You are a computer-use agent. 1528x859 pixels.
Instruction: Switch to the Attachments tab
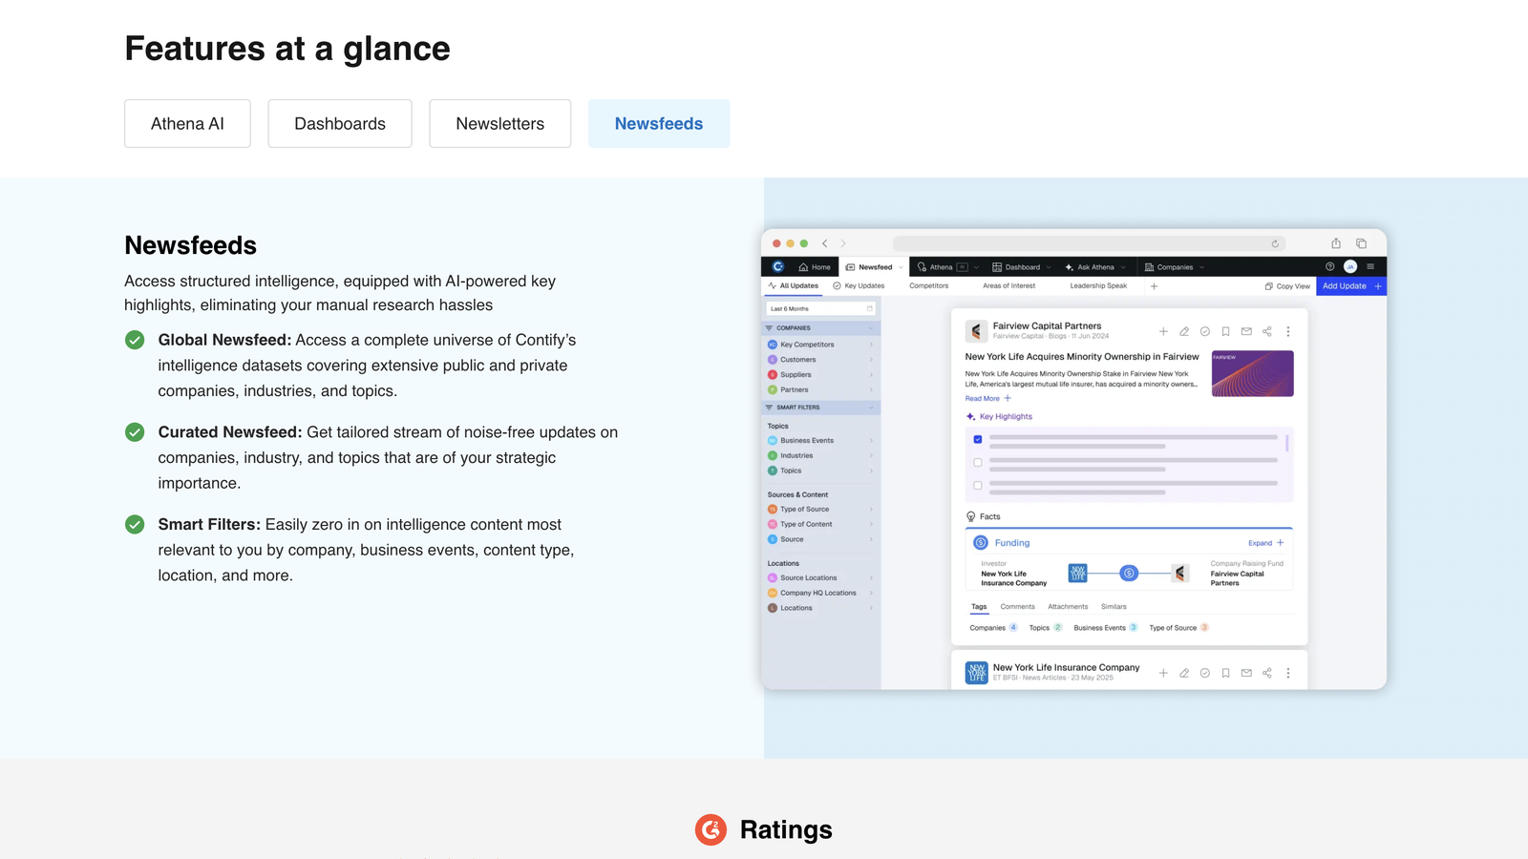(1068, 607)
